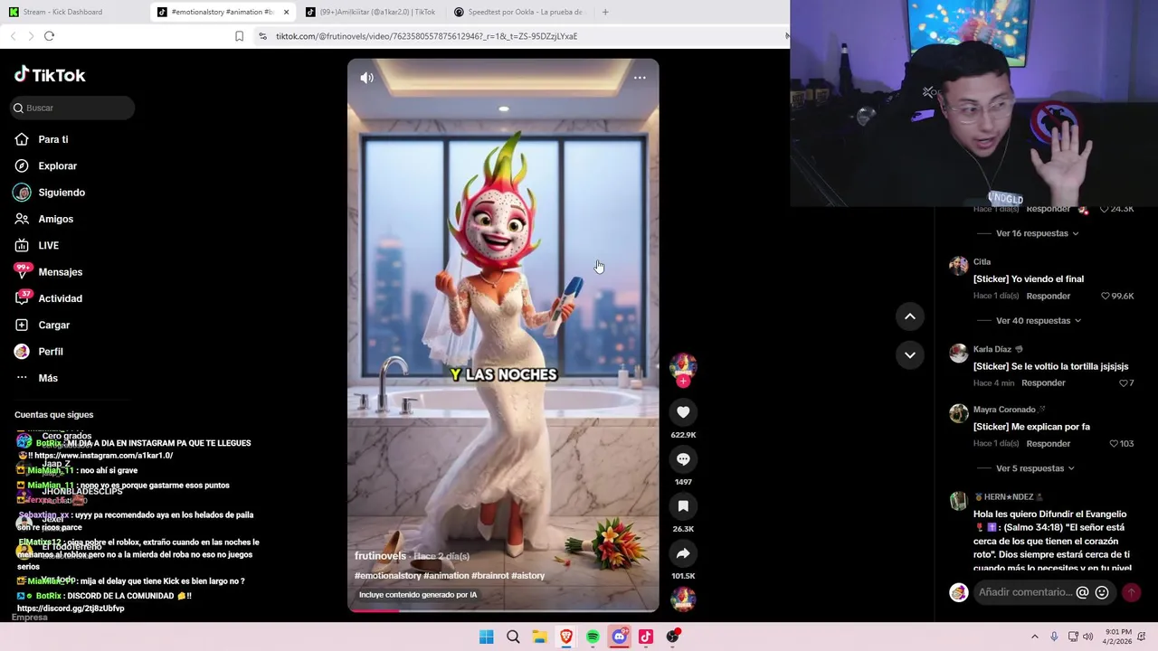Expand Ver 16 respuestas
The height and width of the screenshot is (651, 1158).
click(1037, 233)
